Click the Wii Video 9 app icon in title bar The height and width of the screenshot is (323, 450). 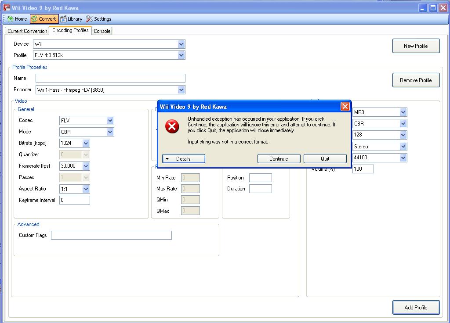tap(7, 7)
